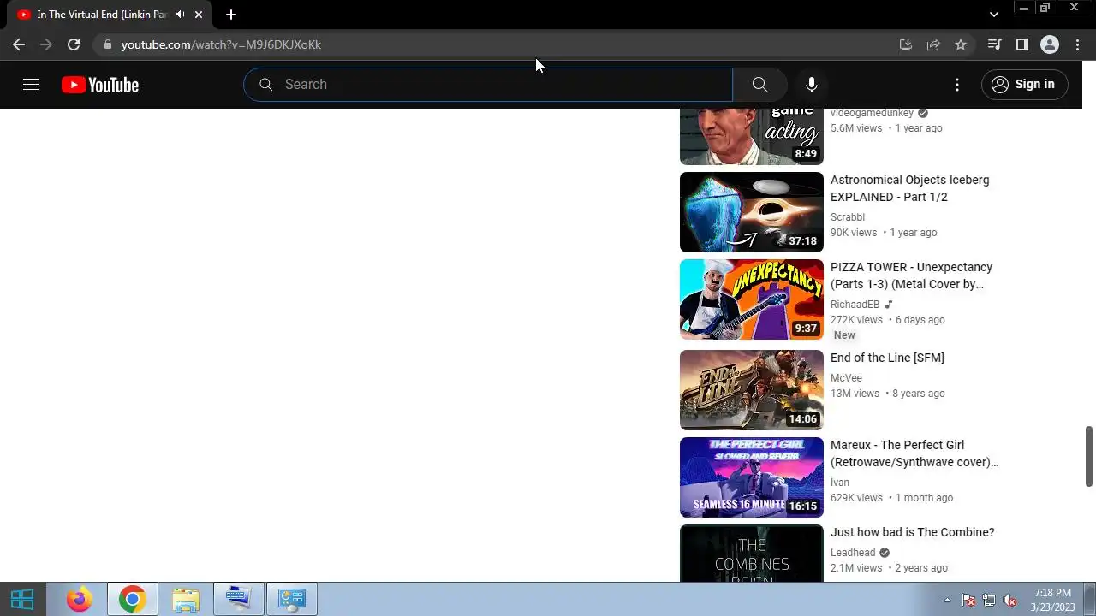1096x616 pixels.
Task: Visit Ivan channel
Action: click(840, 483)
